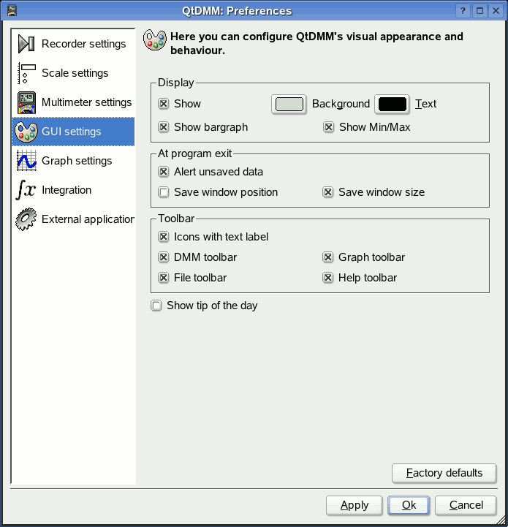Open the Integration settings page

click(67, 190)
